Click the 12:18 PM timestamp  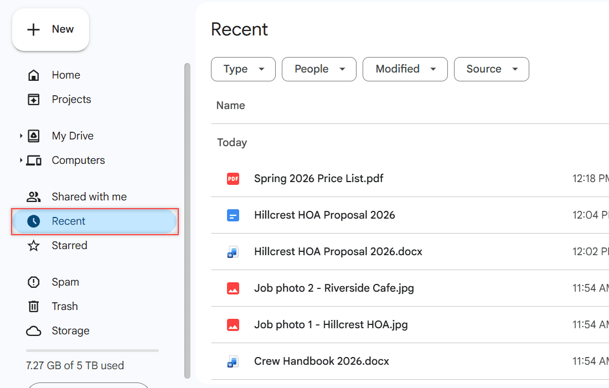pyautogui.click(x=590, y=179)
